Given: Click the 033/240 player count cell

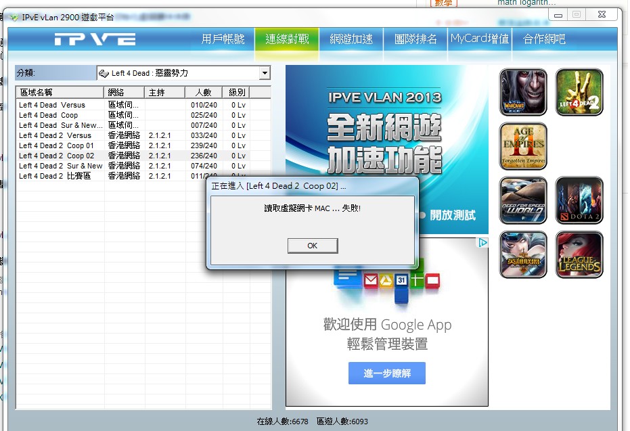Looking at the screenshot, I should (204, 135).
